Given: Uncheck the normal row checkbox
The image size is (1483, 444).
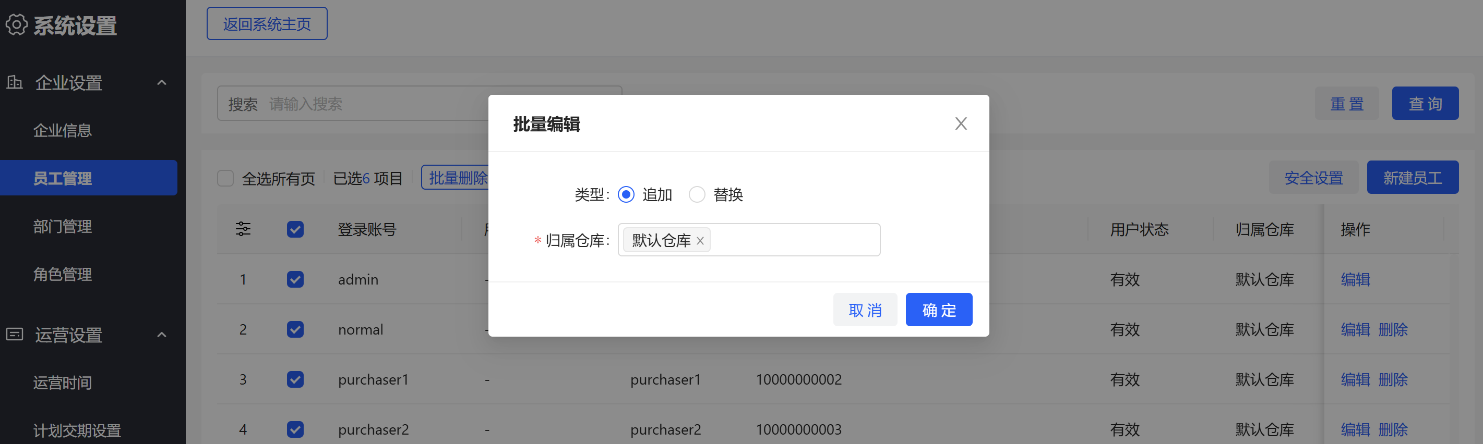Looking at the screenshot, I should [295, 329].
